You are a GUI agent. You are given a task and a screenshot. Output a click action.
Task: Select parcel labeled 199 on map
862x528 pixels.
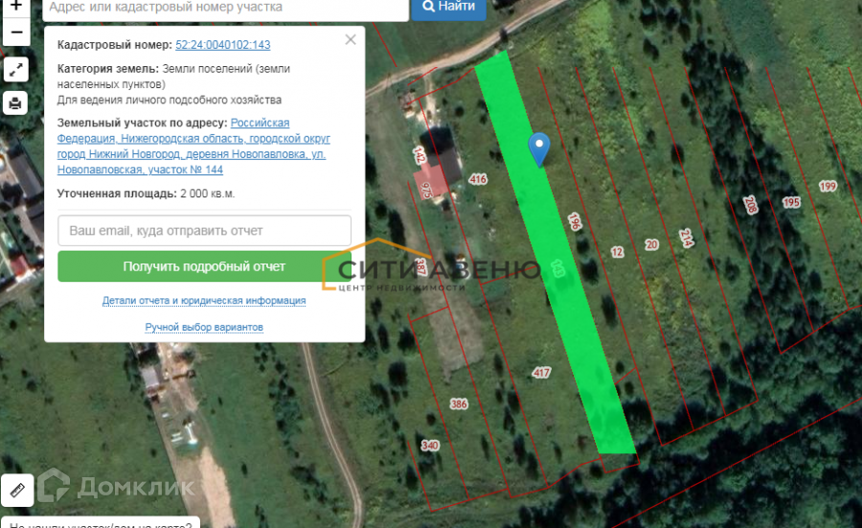[x=828, y=186]
